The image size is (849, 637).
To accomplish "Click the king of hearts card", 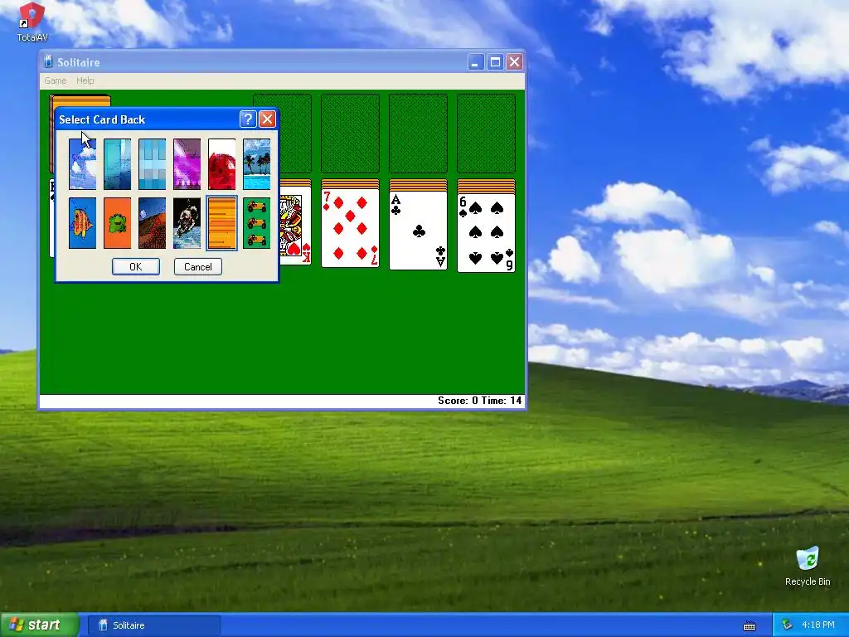I will (296, 226).
